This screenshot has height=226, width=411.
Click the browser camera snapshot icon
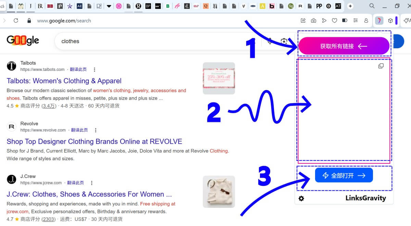click(313, 21)
